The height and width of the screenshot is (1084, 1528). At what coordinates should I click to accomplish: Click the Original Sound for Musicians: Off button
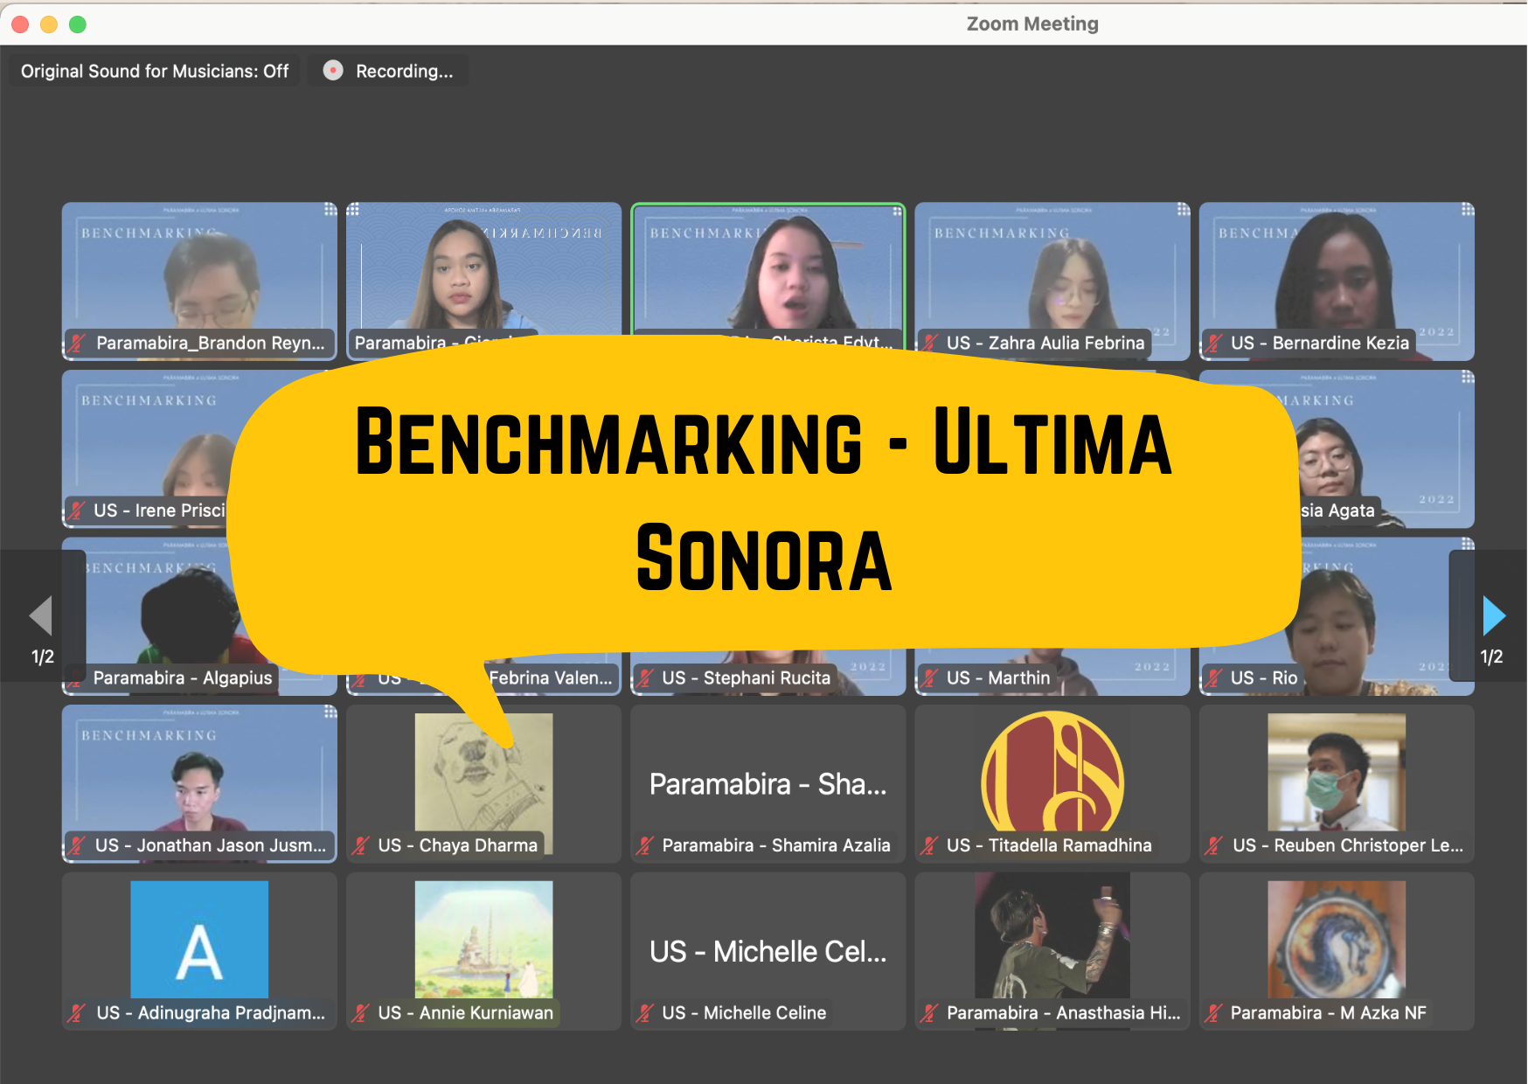click(x=155, y=71)
